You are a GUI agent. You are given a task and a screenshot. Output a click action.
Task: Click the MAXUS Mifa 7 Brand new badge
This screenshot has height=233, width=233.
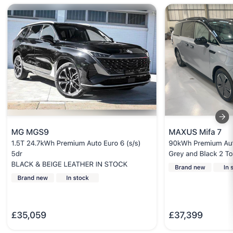point(190,167)
